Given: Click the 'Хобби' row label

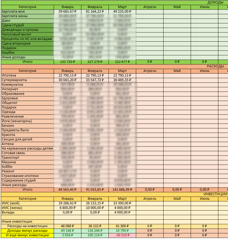Looking at the screenshot, I should tap(27, 167).
